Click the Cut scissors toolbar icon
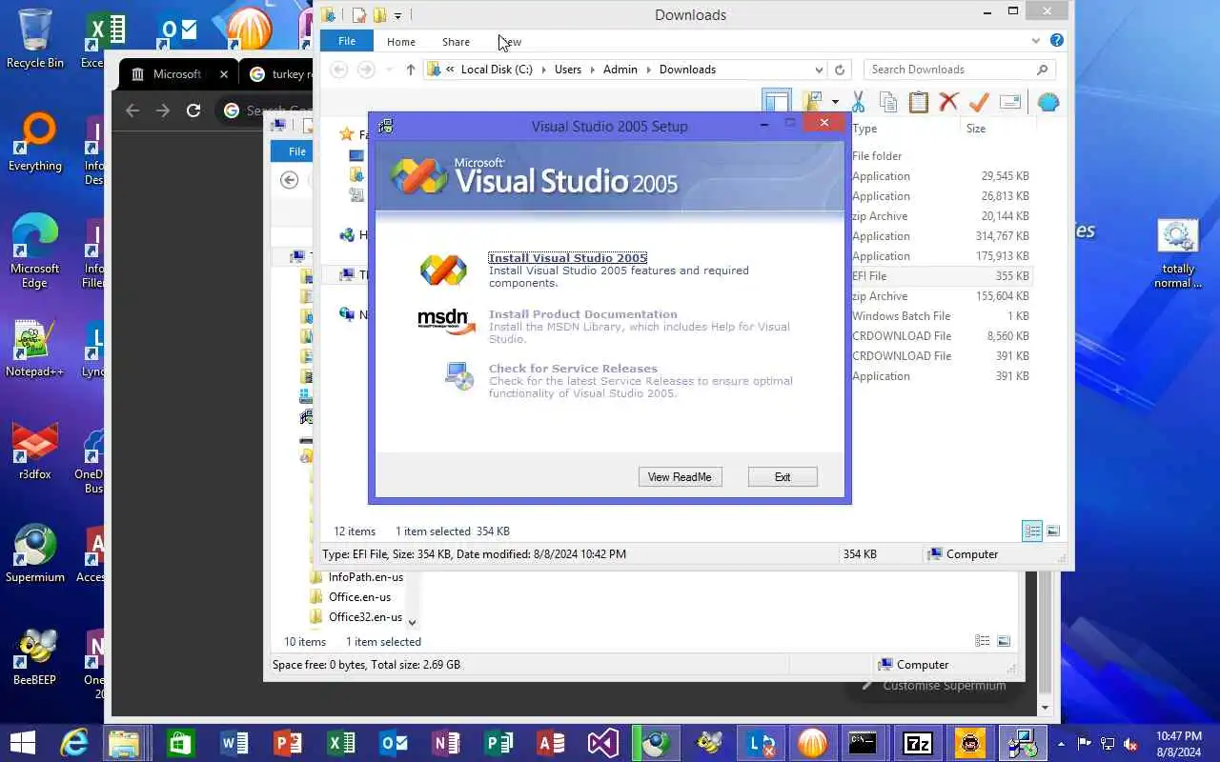Viewport: 1220px width, 762px height. pos(858,102)
